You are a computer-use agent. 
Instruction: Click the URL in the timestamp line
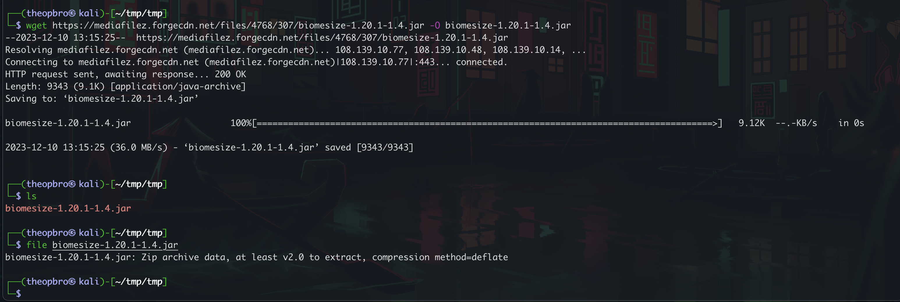click(322, 38)
